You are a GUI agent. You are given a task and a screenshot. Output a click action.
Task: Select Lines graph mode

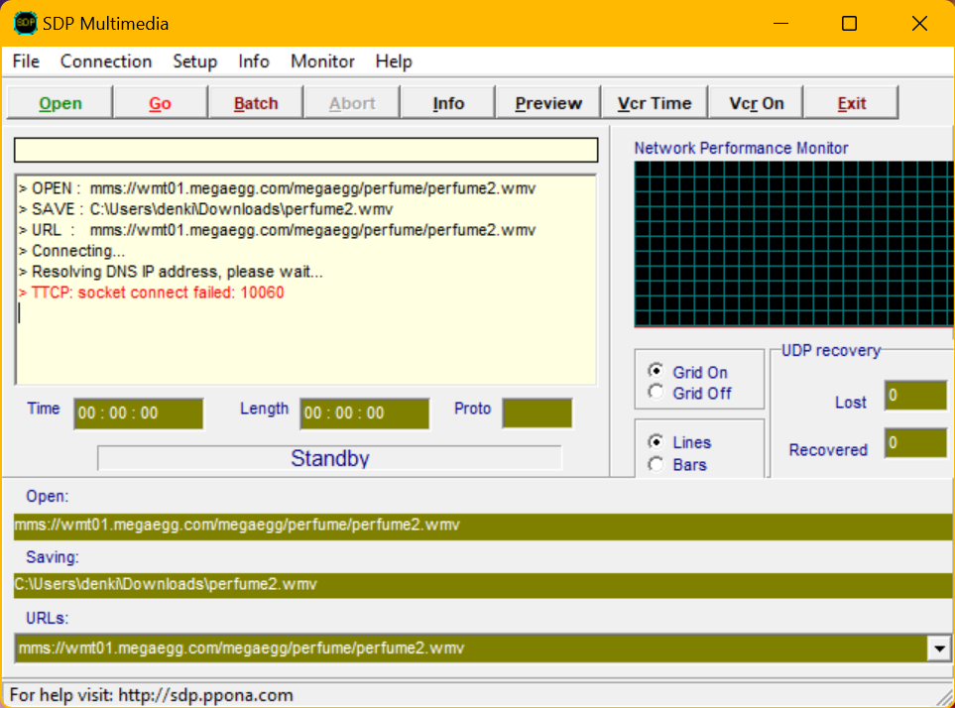pos(656,441)
